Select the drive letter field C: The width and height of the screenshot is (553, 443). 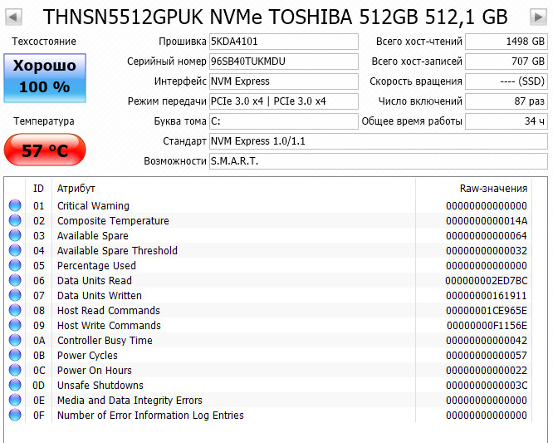(283, 121)
